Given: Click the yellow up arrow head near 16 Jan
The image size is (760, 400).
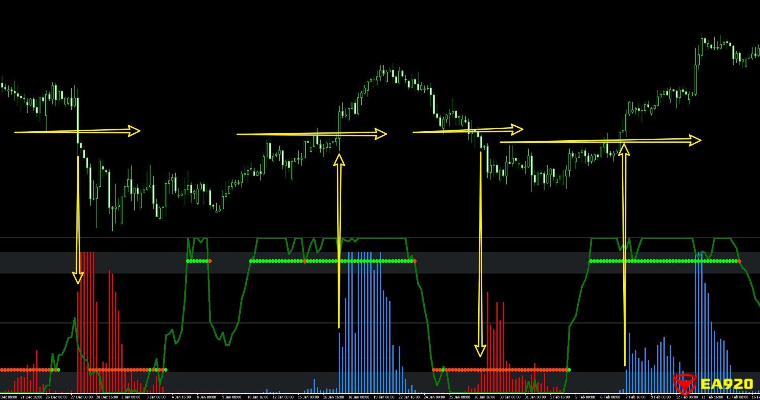Looking at the screenshot, I should pos(339,159).
